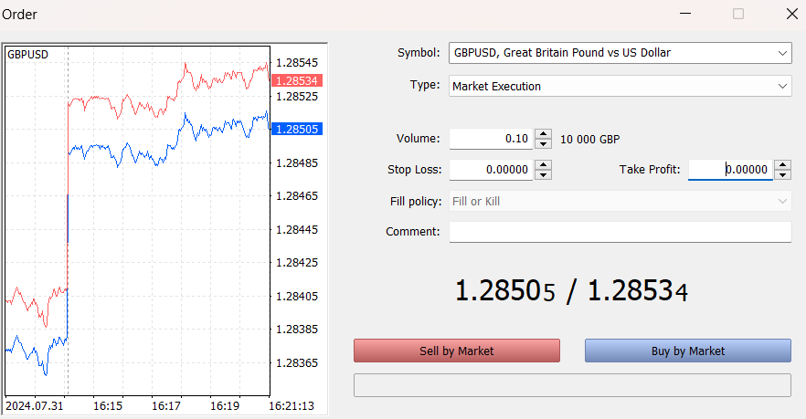Click the large bid/ask quote 1.28505 / 1.28534
This screenshot has width=806, height=419.
(571, 290)
